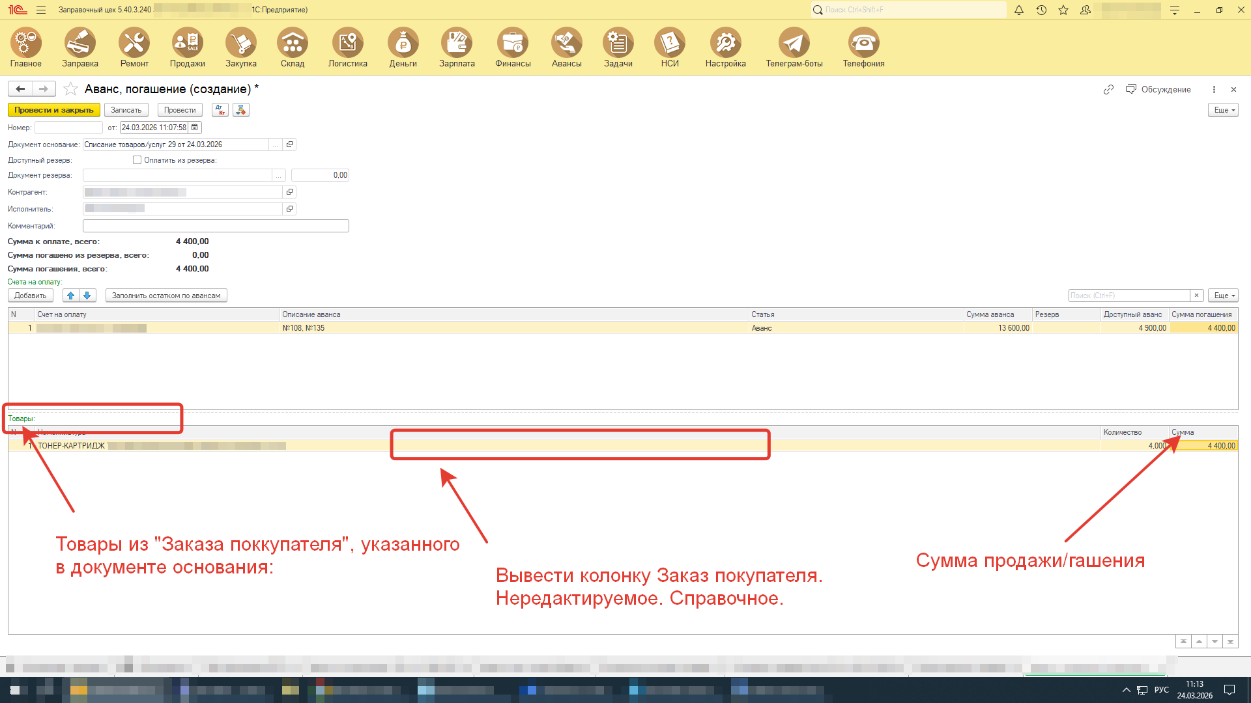The width and height of the screenshot is (1251, 703).
Task: Click the Комментарий input field
Action: click(216, 226)
